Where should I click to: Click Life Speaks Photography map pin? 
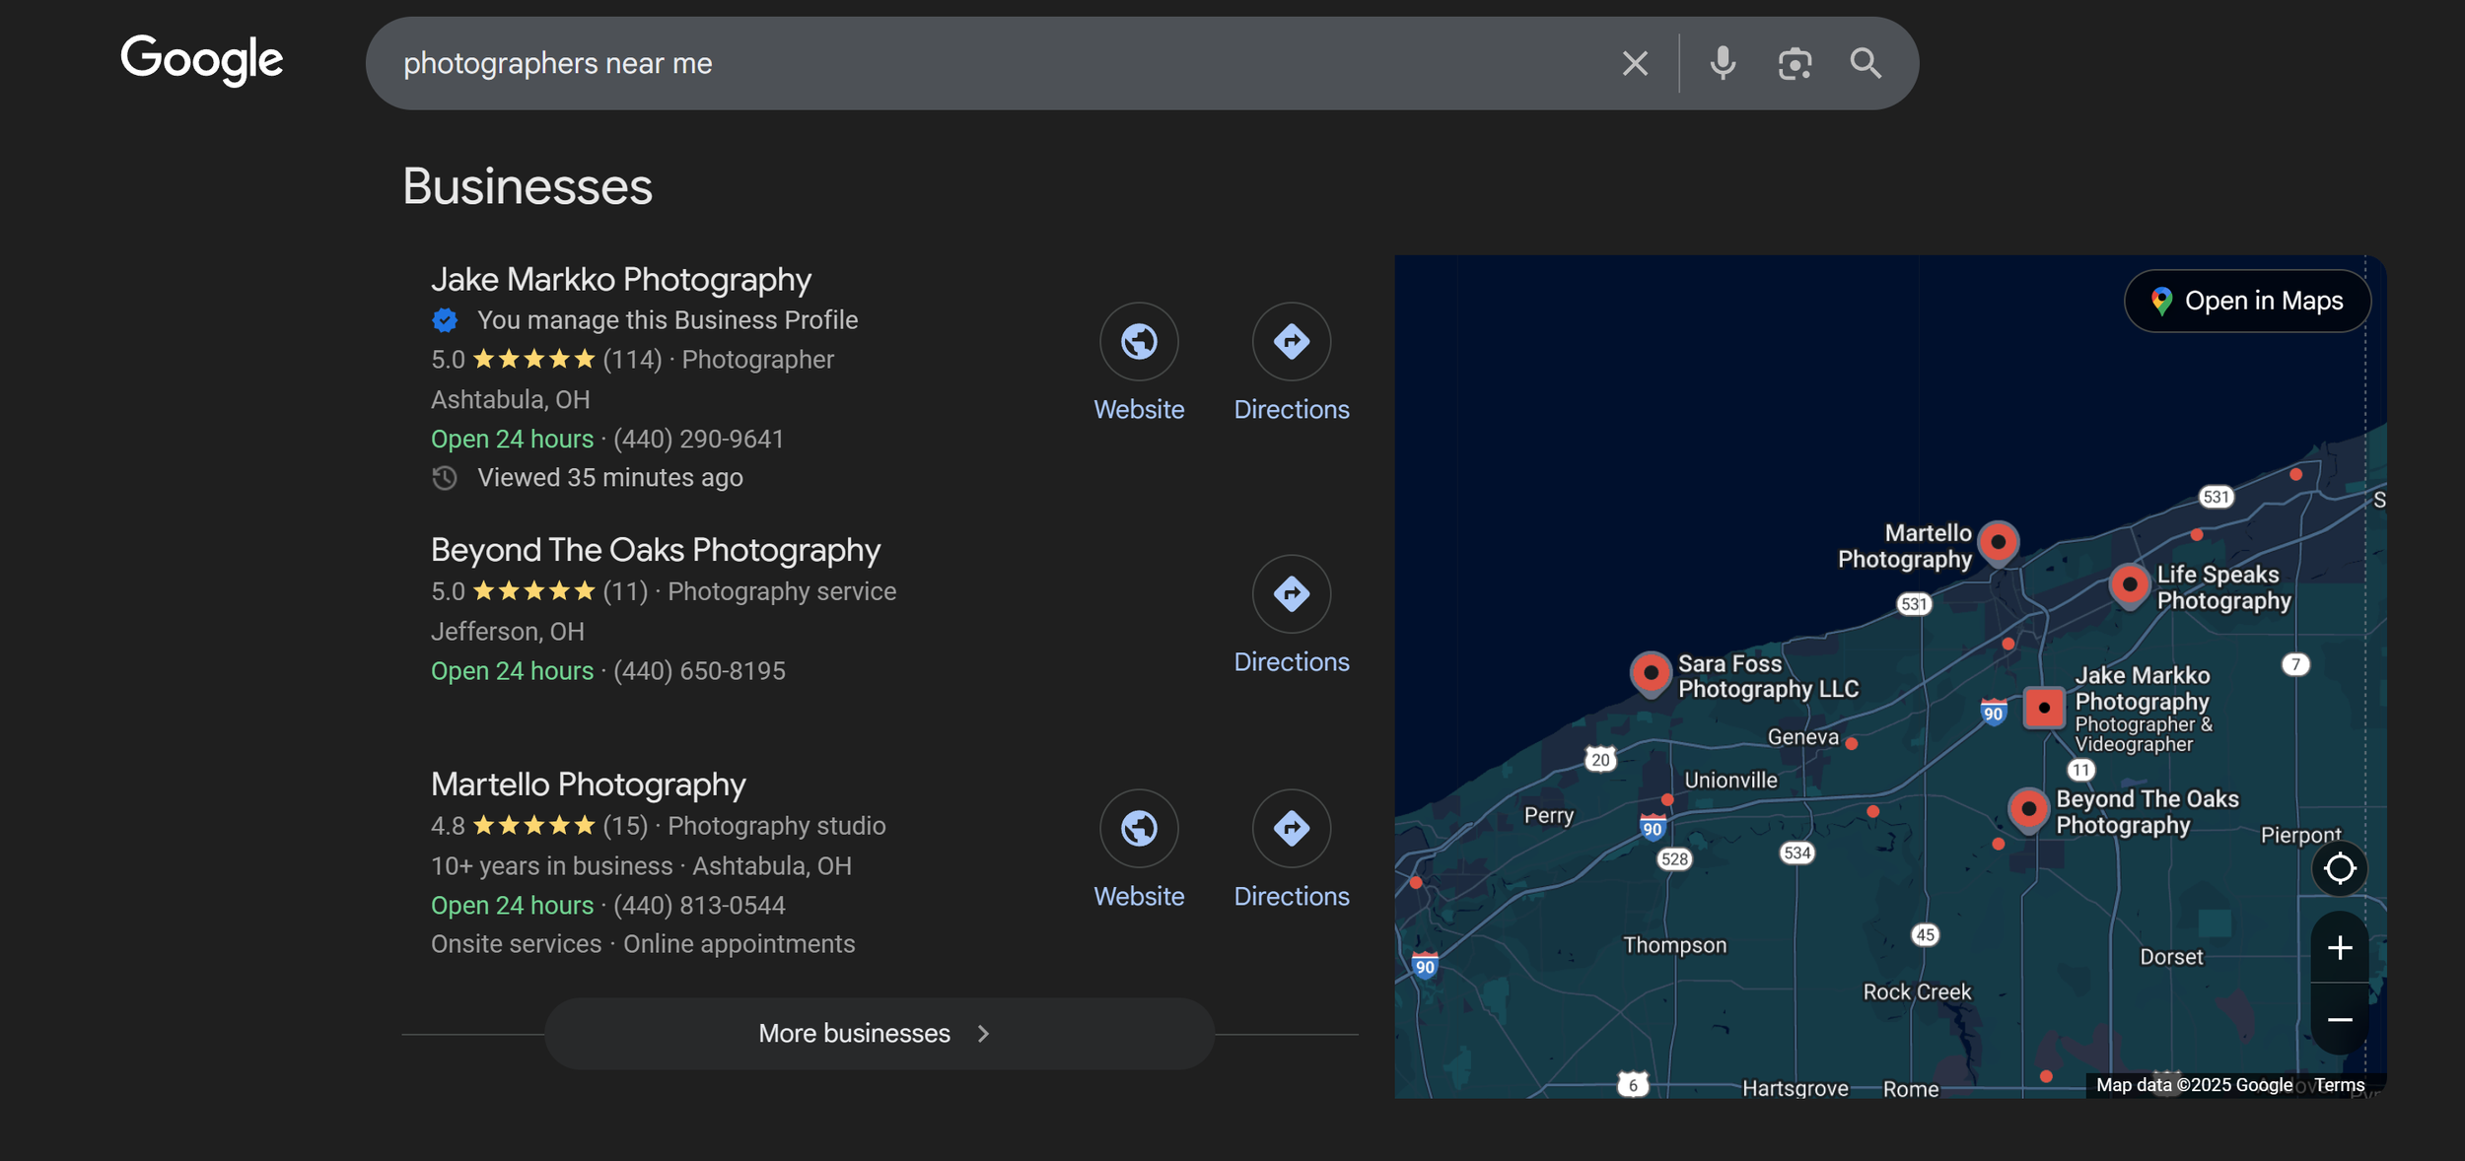point(2129,584)
